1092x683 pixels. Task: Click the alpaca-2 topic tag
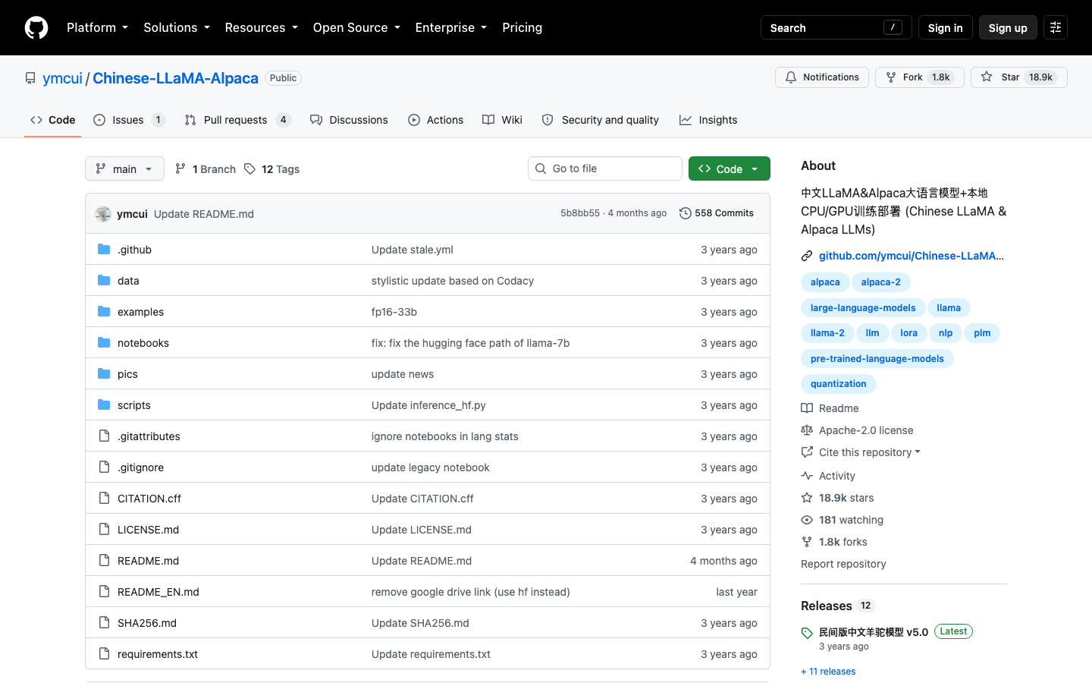(x=881, y=282)
